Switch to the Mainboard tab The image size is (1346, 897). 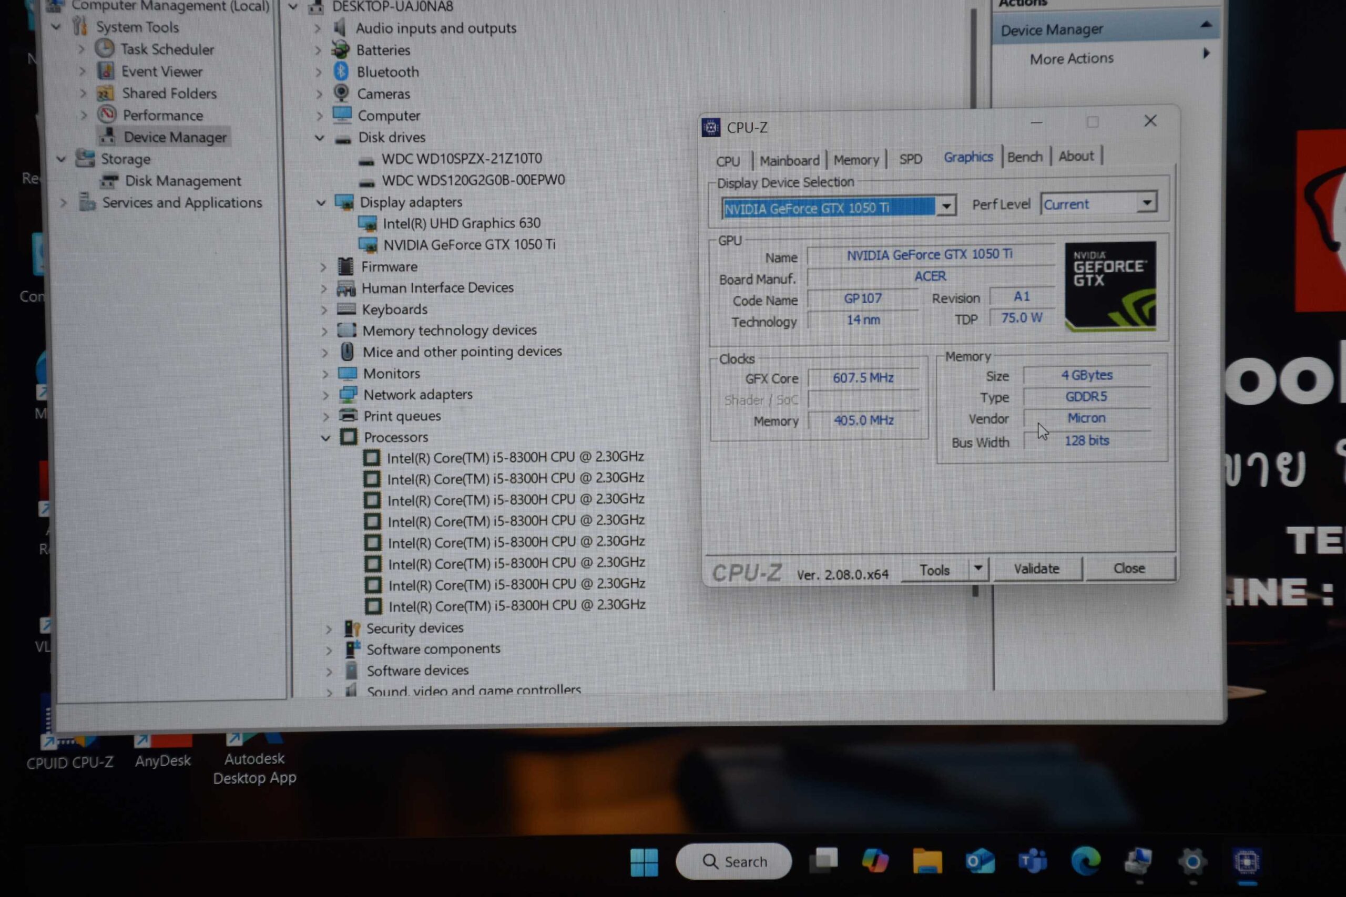[789, 160]
